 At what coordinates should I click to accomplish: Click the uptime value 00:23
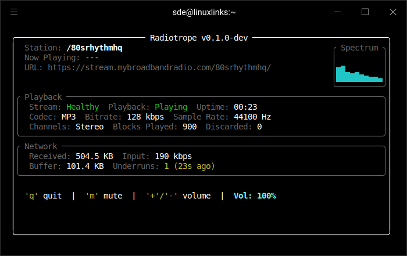(x=245, y=107)
